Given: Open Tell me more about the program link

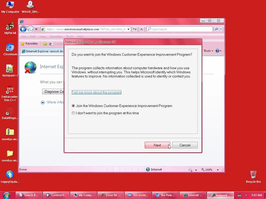Looking at the screenshot, I should [96, 93].
